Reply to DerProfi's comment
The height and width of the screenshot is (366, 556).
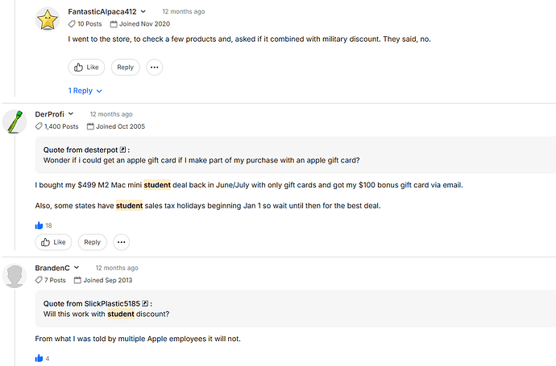[x=92, y=242]
